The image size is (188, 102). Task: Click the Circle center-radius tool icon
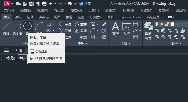coord(28,26)
